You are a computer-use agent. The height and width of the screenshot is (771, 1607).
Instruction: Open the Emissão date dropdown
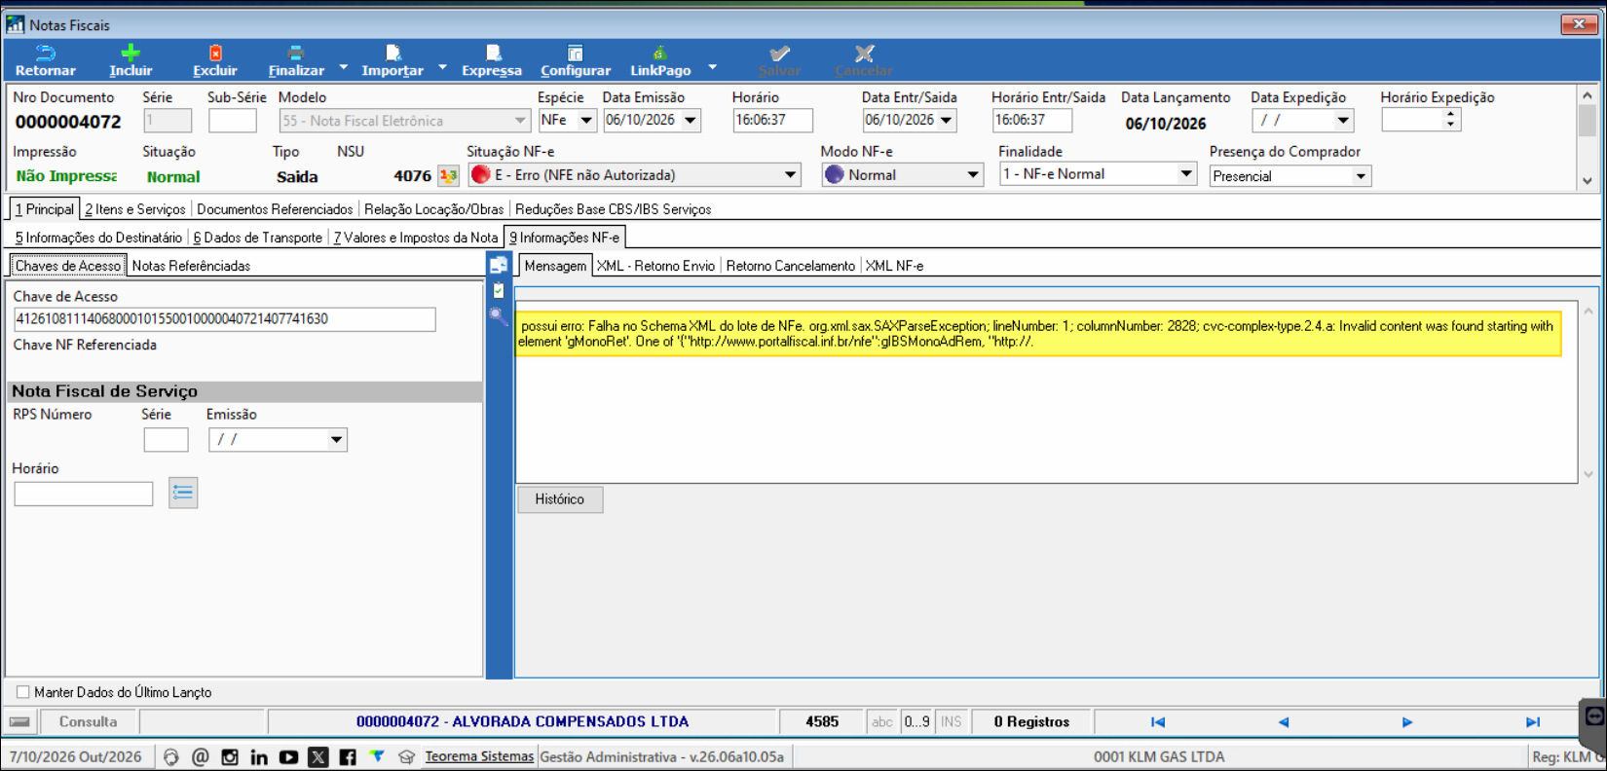click(336, 440)
